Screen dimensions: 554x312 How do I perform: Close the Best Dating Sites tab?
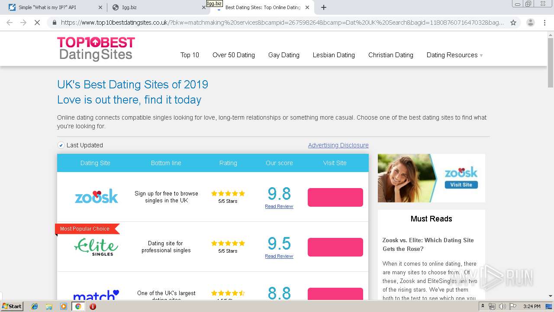[307, 7]
